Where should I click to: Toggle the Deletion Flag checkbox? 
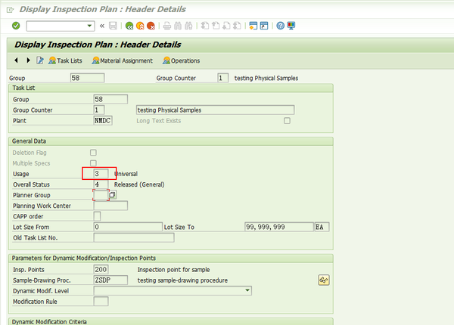[93, 153]
